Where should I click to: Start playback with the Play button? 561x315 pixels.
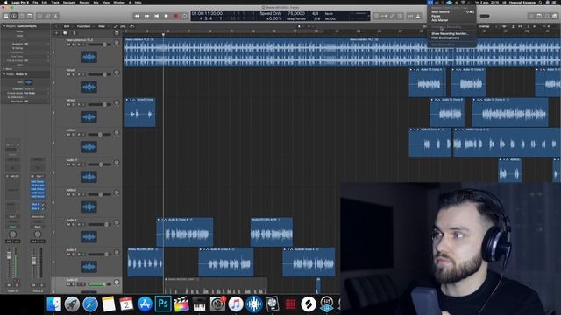(x=166, y=16)
